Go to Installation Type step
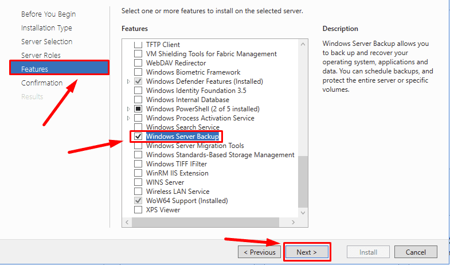This screenshot has width=450, height=265. coord(46,28)
